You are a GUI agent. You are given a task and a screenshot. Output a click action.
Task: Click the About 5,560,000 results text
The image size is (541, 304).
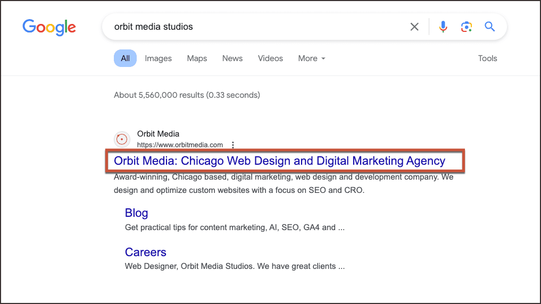point(187,95)
